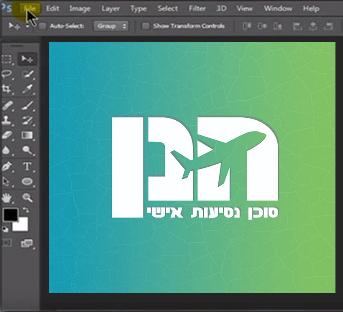Open the Type menu
Viewport: 343px width, 312px height.
coord(138,9)
